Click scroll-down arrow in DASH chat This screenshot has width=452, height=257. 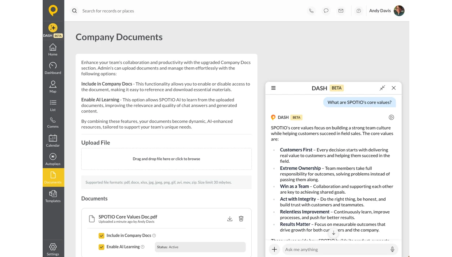click(x=333, y=233)
